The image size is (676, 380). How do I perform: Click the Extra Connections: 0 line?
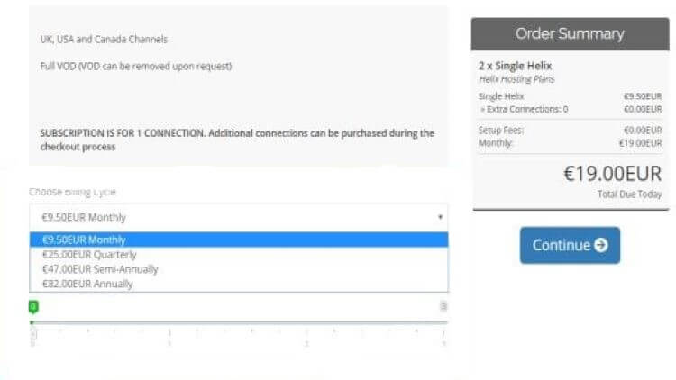tap(525, 110)
